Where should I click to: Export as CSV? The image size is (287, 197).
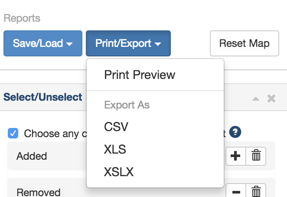[116, 127]
